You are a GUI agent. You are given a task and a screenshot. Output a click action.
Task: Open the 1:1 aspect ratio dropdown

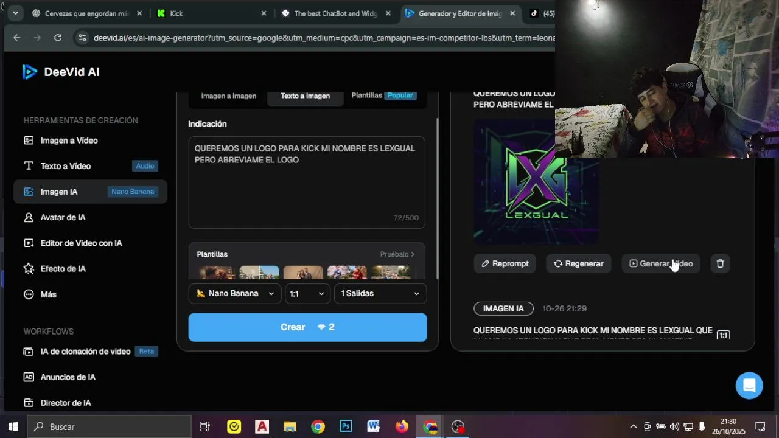pyautogui.click(x=307, y=293)
